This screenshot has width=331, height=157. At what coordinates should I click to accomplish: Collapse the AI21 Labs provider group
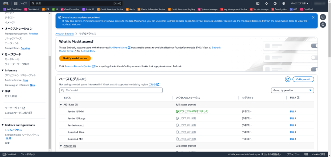coord(61,104)
